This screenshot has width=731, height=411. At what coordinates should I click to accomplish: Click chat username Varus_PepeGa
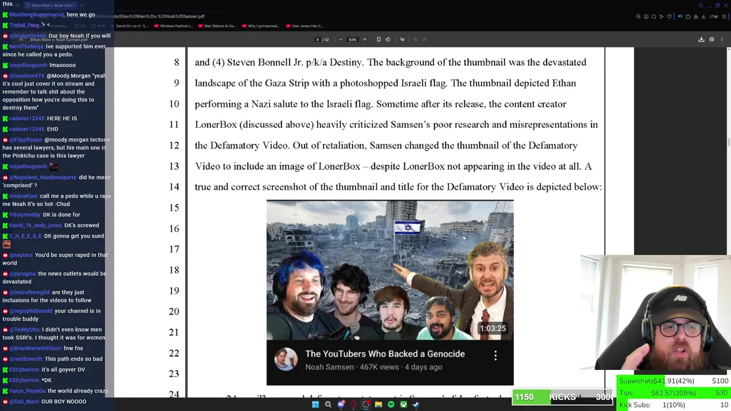click(27, 391)
